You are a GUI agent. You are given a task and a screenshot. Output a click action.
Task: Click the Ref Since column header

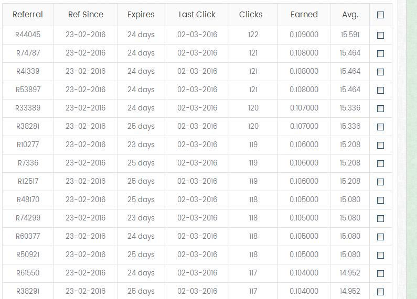coord(85,15)
